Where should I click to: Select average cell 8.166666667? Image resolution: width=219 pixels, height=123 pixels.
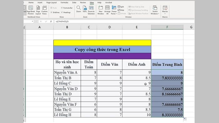pyautogui.click(x=167, y=94)
